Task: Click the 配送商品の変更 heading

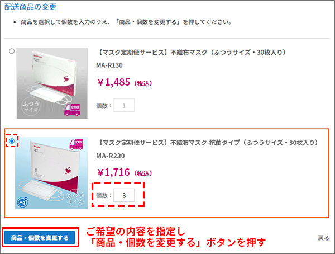Action: point(30,7)
